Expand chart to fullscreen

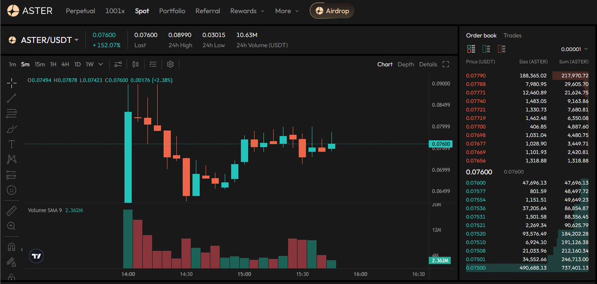pos(446,64)
